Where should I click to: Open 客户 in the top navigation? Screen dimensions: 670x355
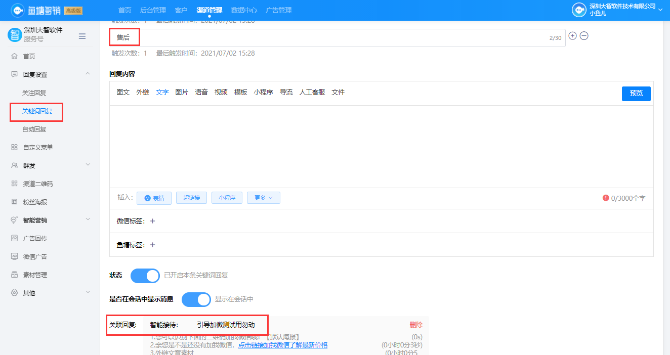181,10
